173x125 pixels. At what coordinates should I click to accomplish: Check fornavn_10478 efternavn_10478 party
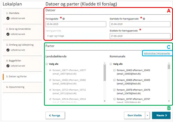(114, 90)
